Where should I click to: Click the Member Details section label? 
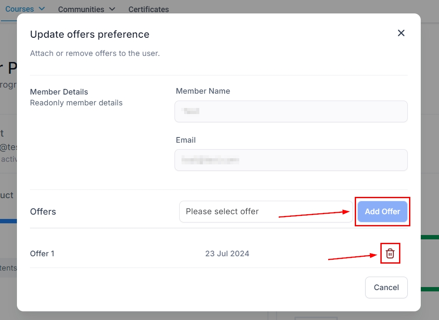click(59, 92)
